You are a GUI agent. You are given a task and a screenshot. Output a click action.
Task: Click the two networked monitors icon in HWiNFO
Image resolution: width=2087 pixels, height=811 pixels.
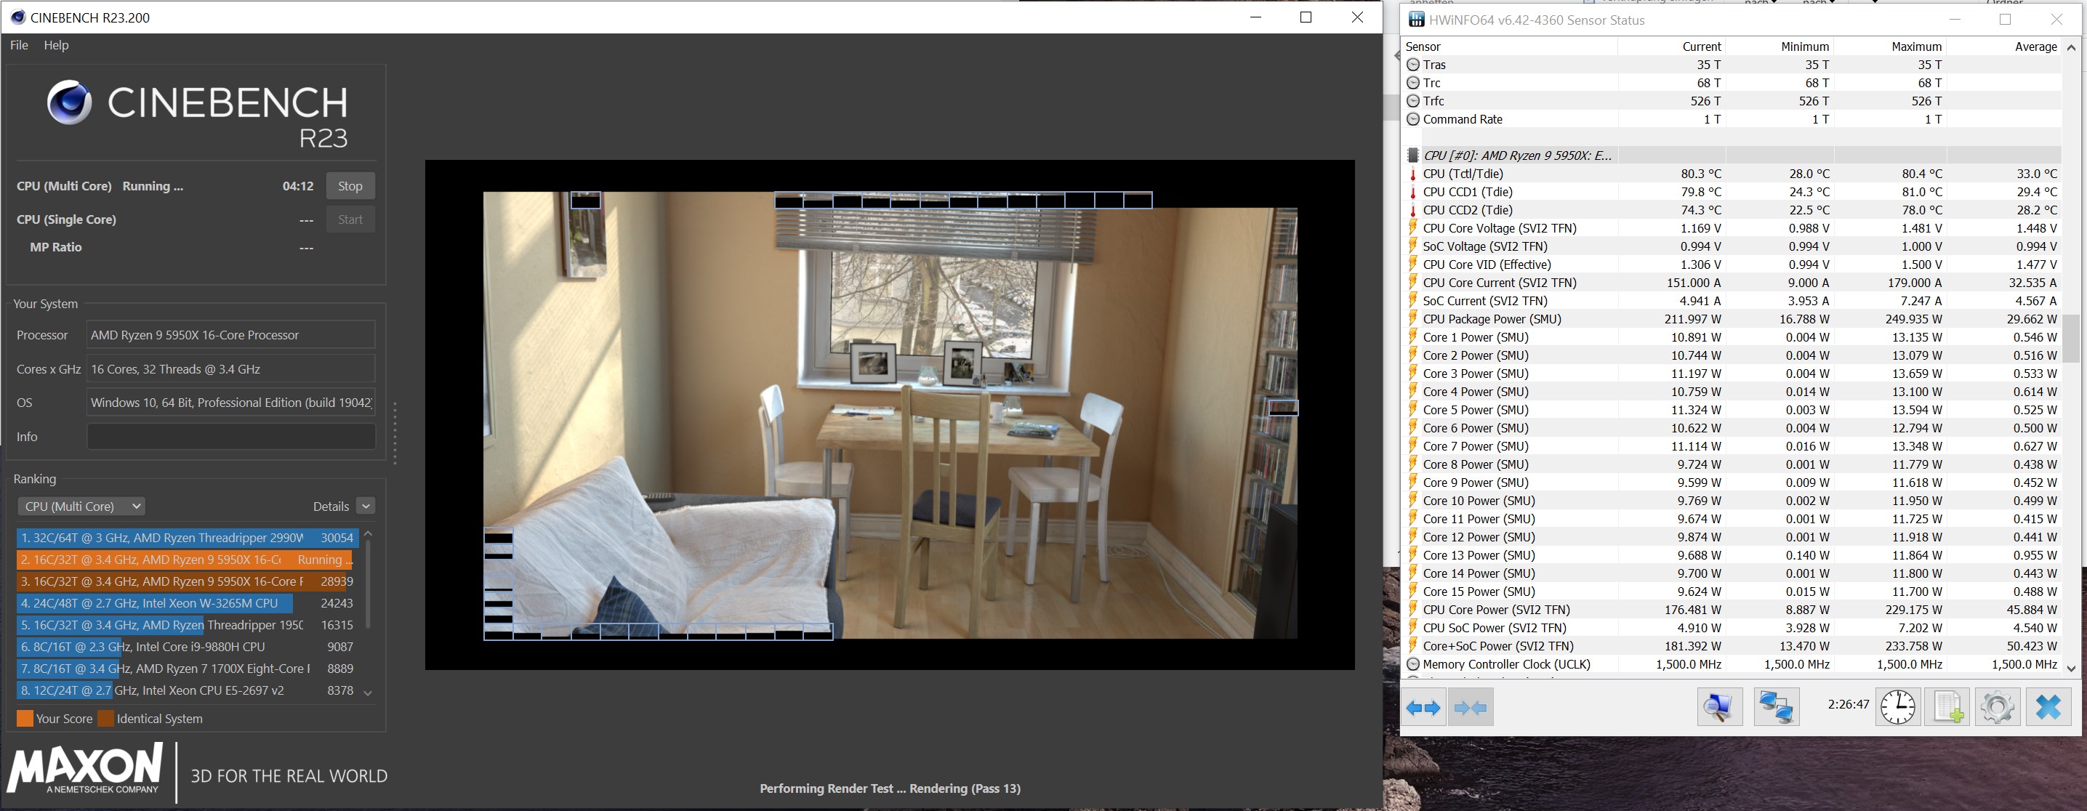pos(1776,707)
